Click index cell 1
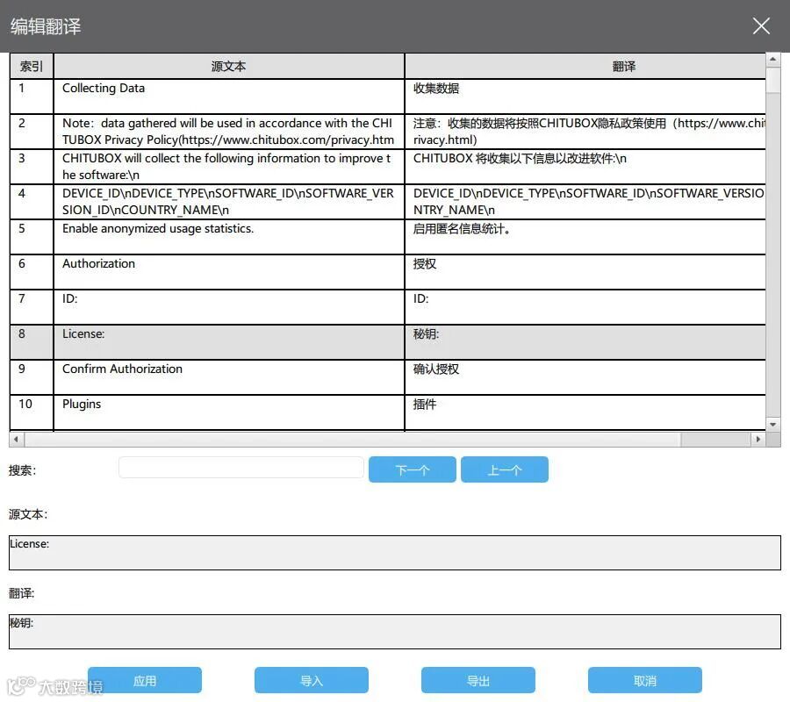Image resolution: width=790 pixels, height=702 pixels. pyautogui.click(x=32, y=97)
